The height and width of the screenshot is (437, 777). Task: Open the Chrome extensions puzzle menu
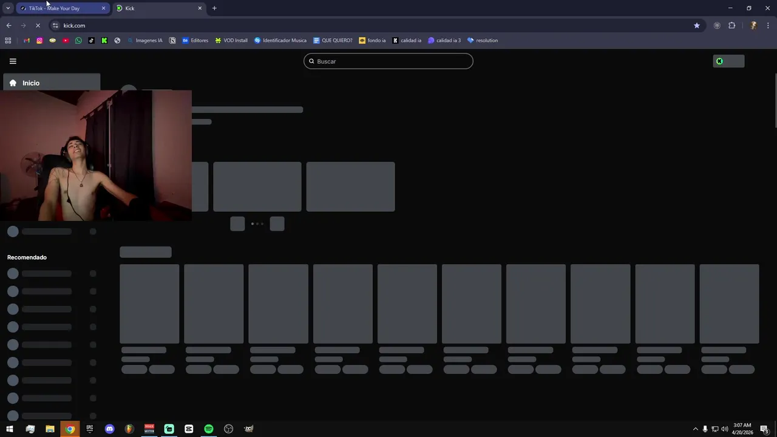click(731, 25)
